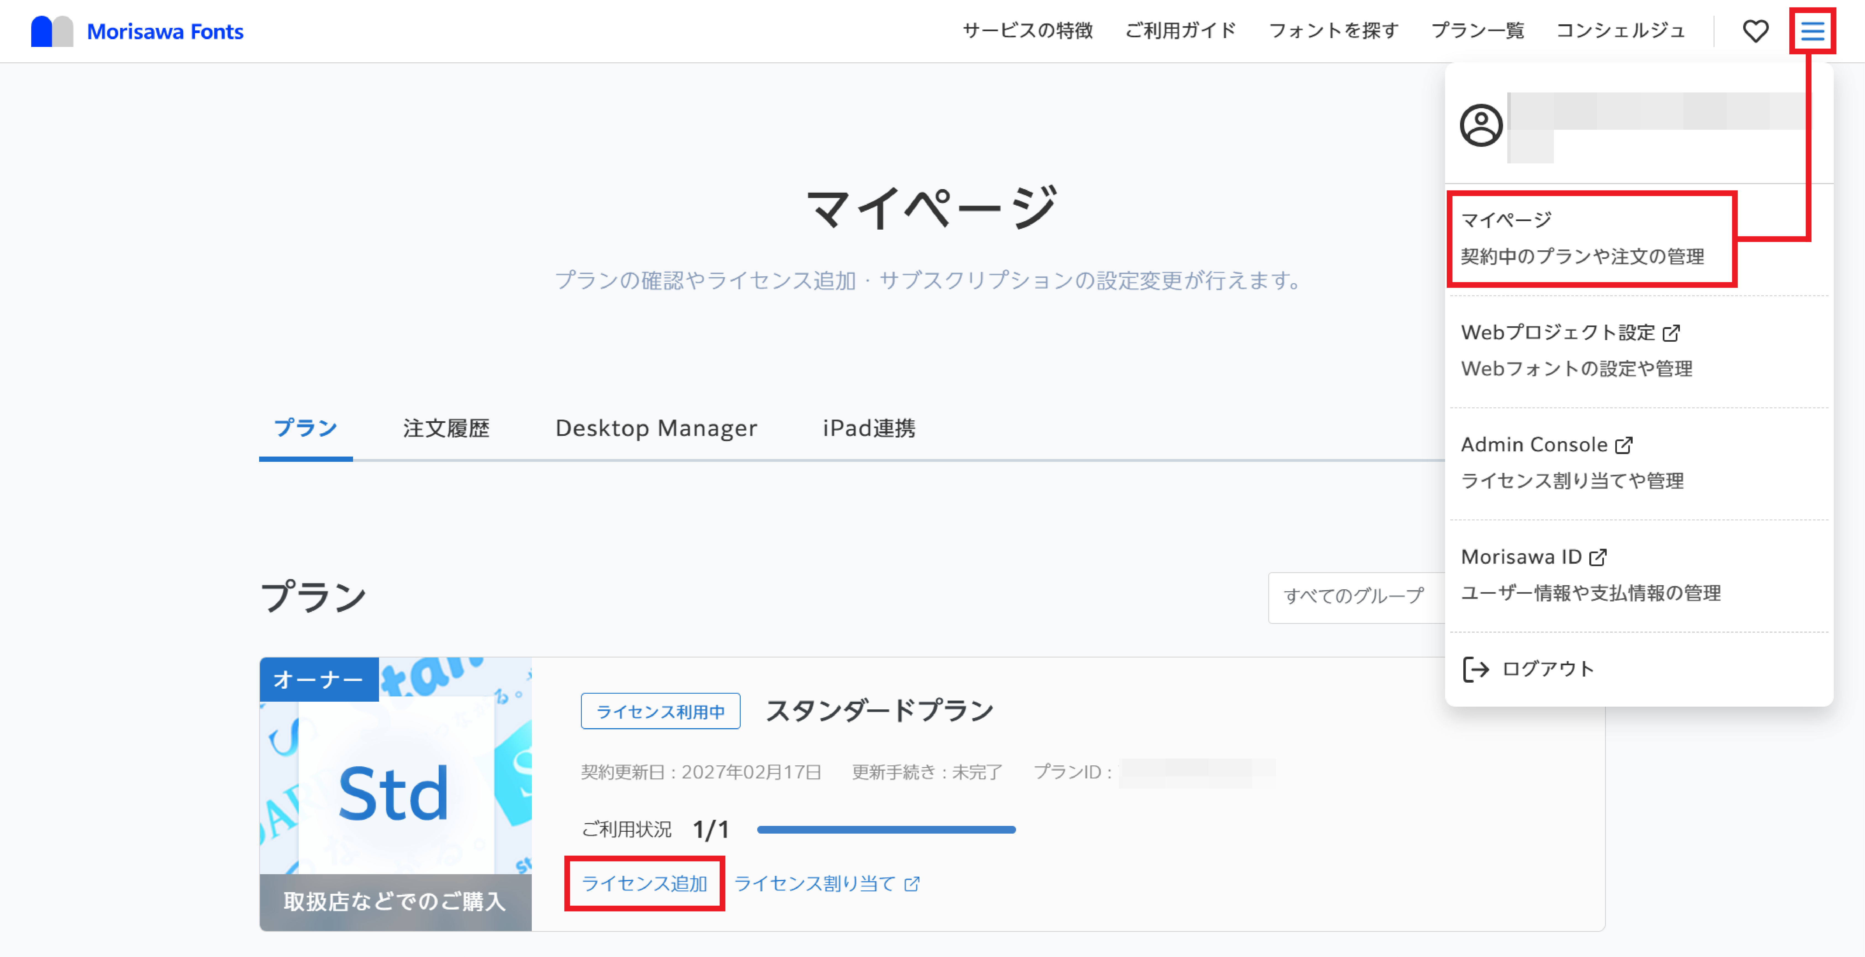Switch to the 注文履歴 tab
The width and height of the screenshot is (1865, 957).
(447, 428)
